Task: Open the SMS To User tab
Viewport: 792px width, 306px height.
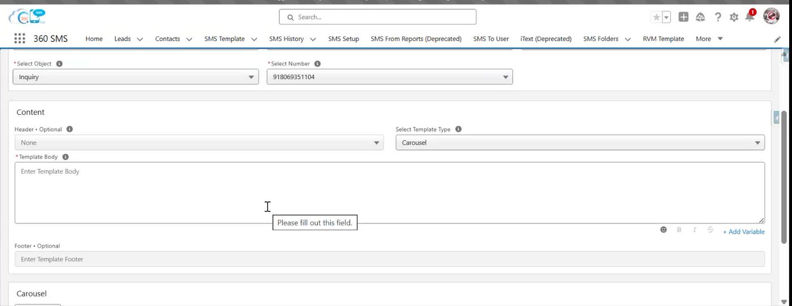Action: click(x=491, y=39)
